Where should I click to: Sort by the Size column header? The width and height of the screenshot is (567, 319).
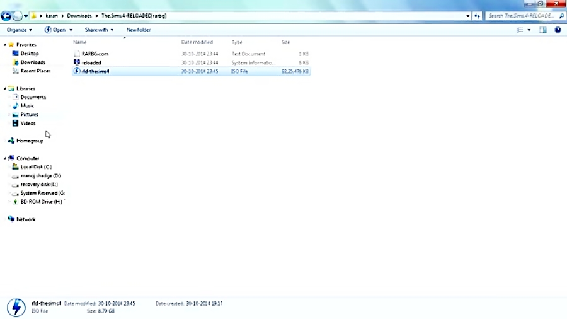[x=285, y=42]
